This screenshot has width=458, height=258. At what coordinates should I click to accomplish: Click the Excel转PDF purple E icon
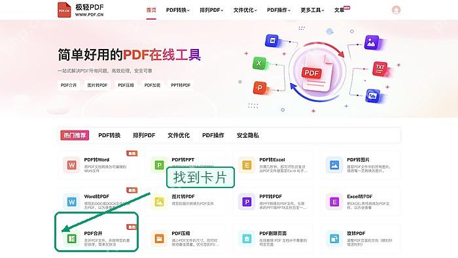tap(334, 202)
